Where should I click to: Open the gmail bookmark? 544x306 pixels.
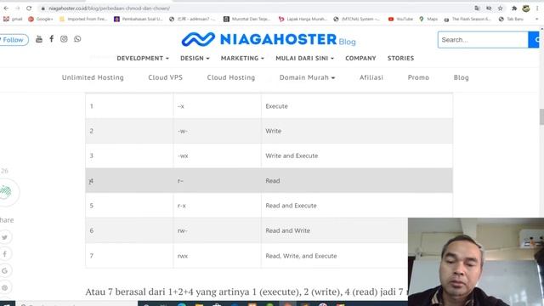[x=13, y=19]
